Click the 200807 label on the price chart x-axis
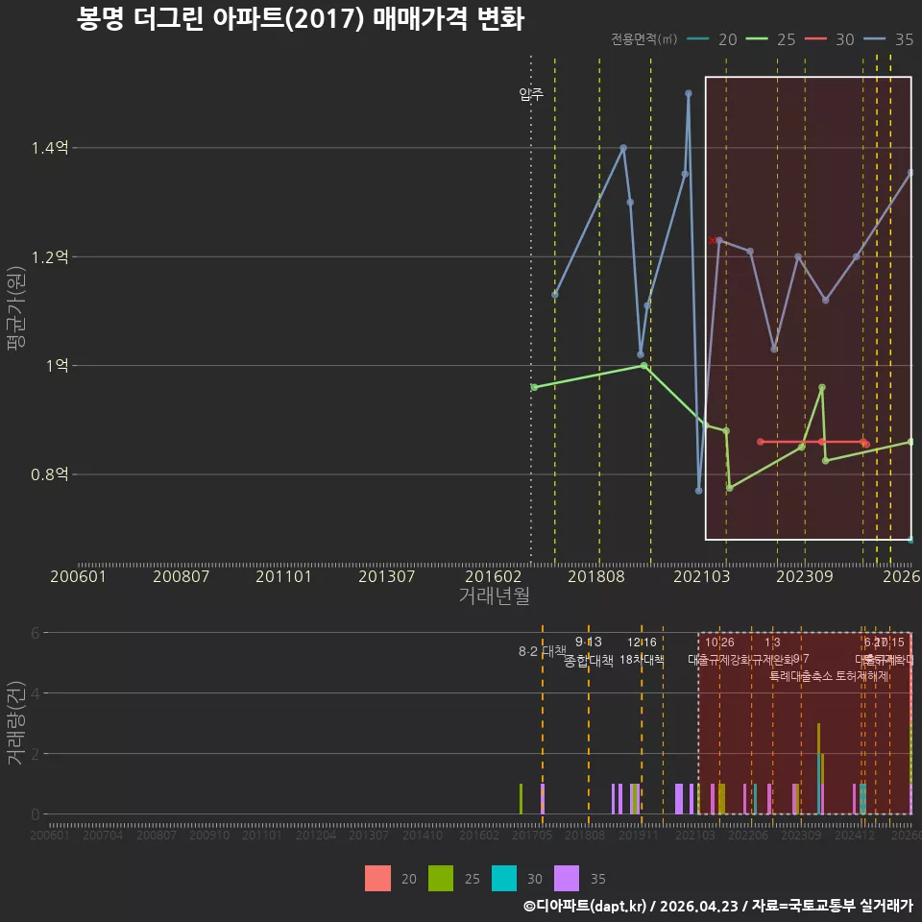The width and height of the screenshot is (922, 922). [x=182, y=576]
